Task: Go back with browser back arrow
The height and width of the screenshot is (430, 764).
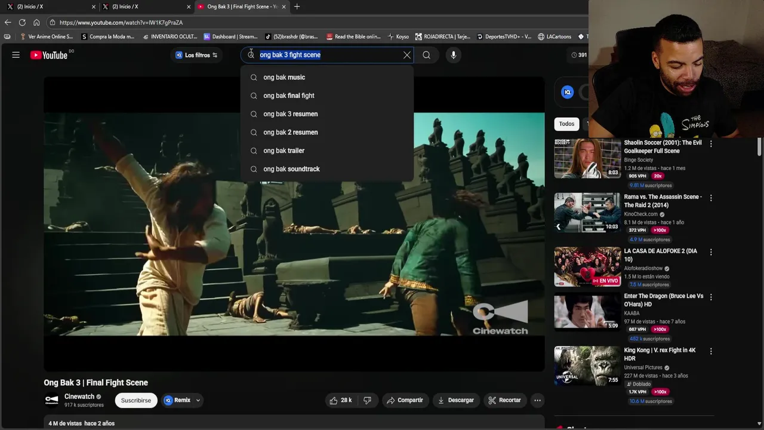Action: coord(8,22)
